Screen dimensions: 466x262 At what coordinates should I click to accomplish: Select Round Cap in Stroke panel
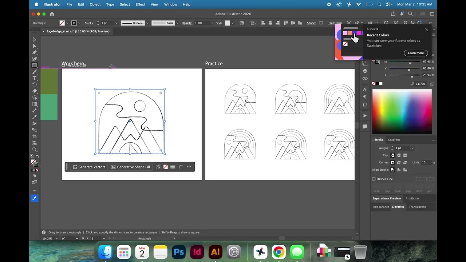tap(399, 155)
